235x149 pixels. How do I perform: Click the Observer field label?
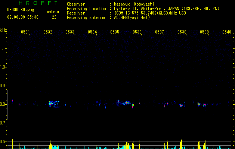(76, 4)
